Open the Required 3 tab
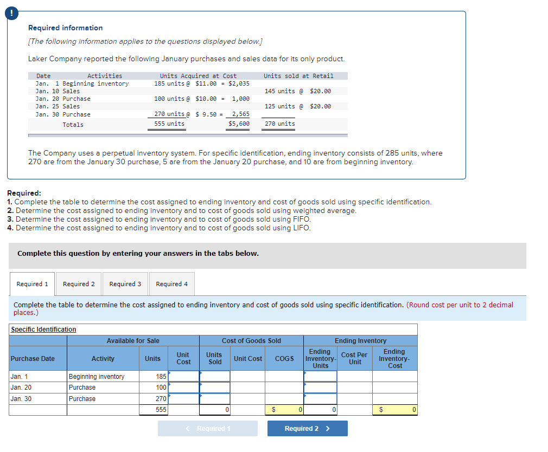 [x=125, y=284]
